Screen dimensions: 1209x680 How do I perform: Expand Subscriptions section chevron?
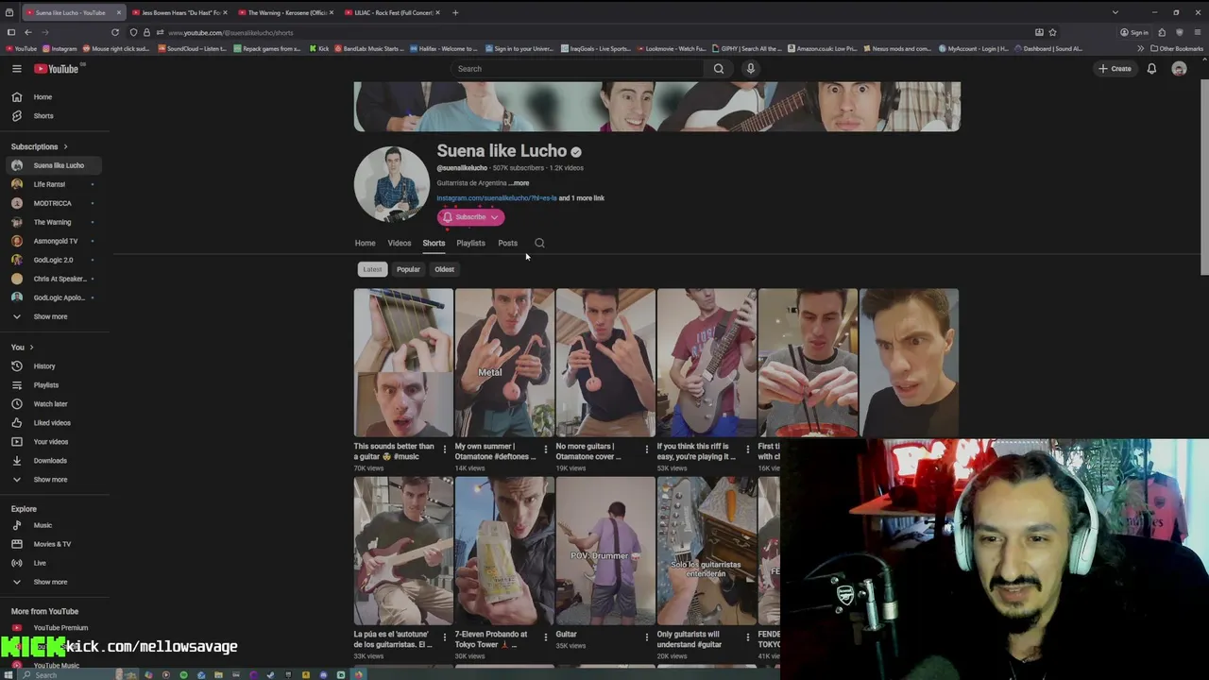66,147
